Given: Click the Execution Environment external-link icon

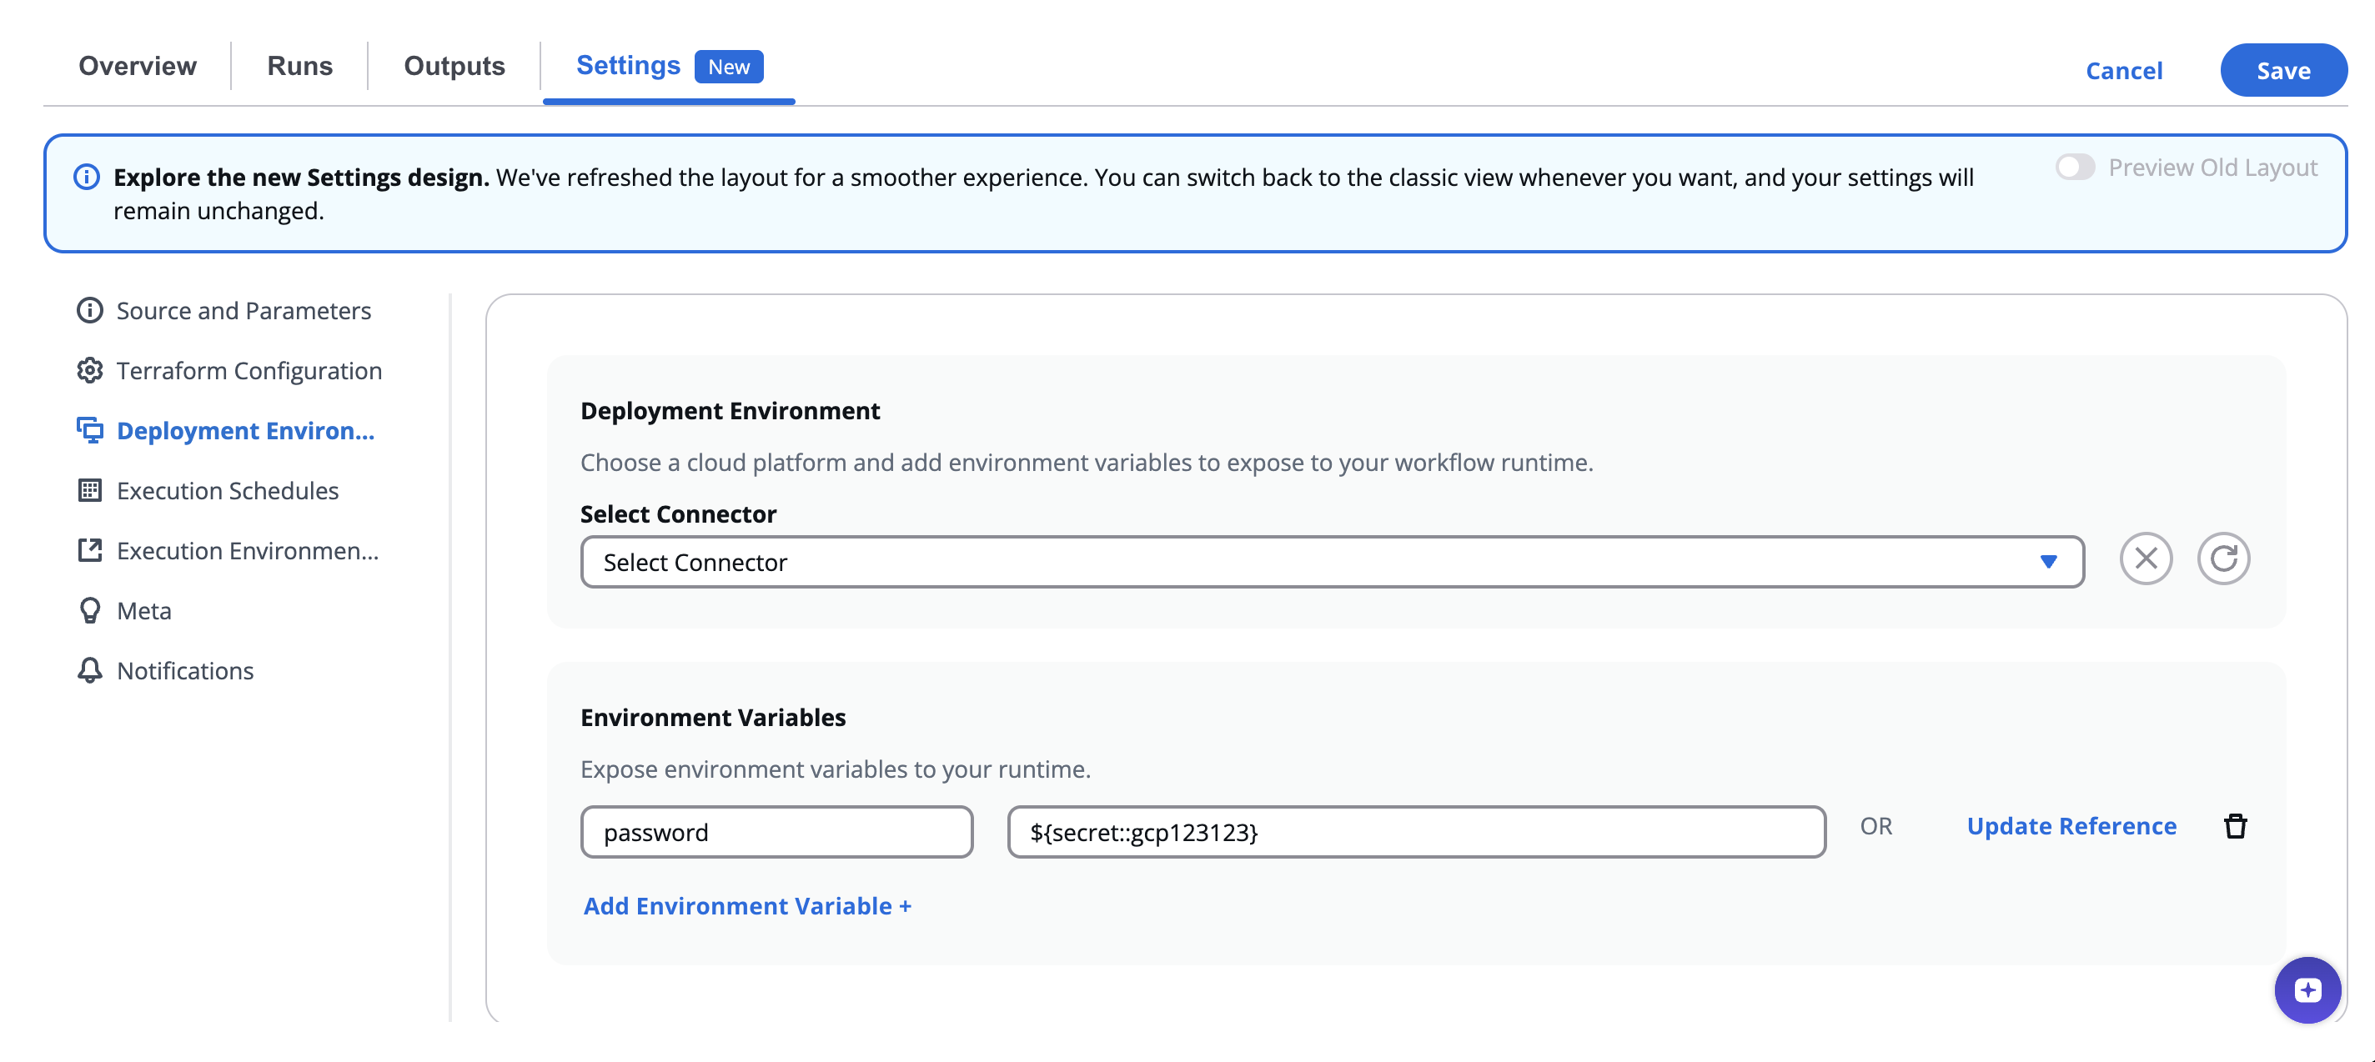Looking at the screenshot, I should point(89,550).
